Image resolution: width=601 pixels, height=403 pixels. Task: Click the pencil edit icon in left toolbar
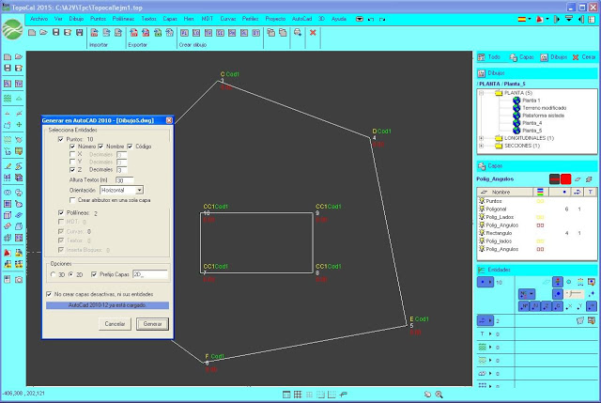point(8,166)
